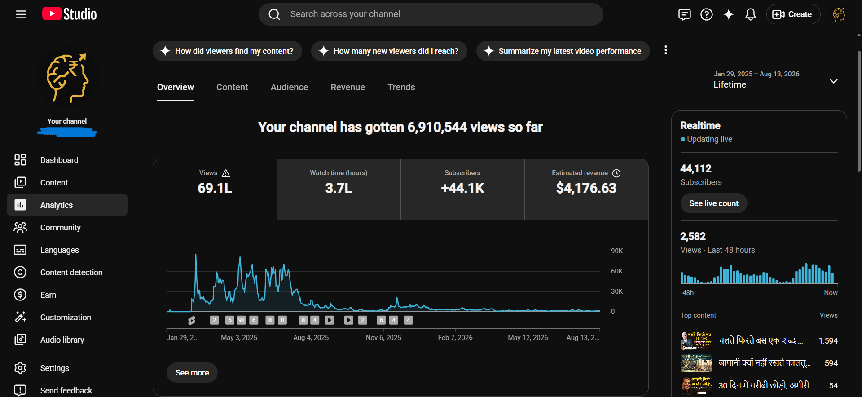The image size is (862, 397).
Task: Click the estimated revenue clock icon
Action: [x=616, y=173]
